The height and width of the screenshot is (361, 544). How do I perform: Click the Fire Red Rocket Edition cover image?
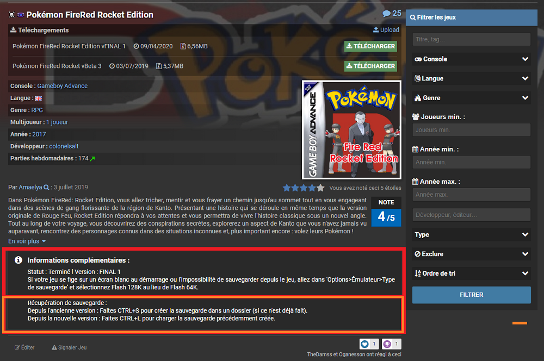351,130
